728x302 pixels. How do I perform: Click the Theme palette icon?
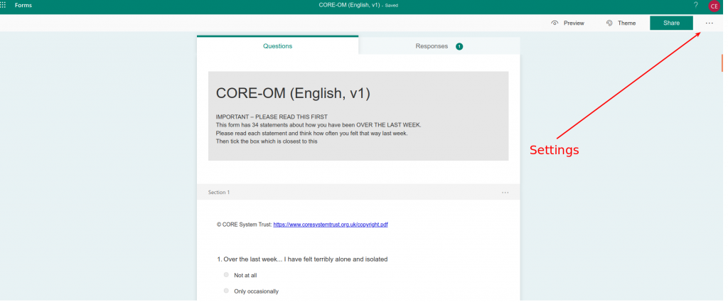click(609, 23)
